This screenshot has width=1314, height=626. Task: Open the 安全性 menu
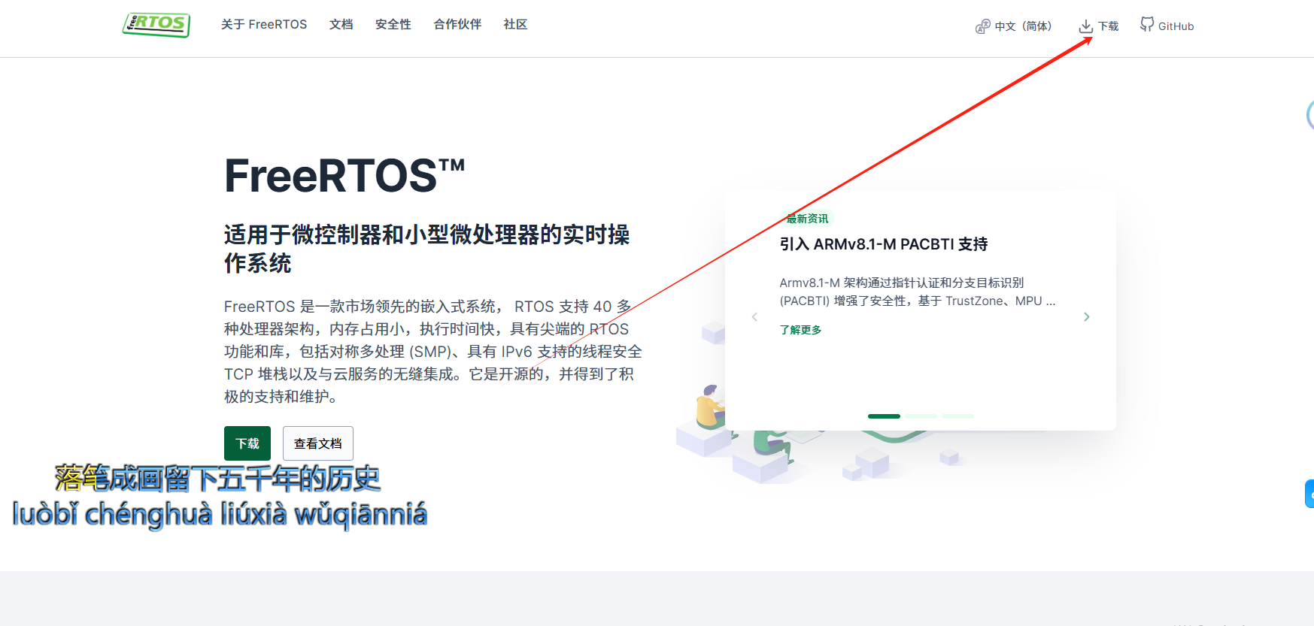click(x=393, y=25)
